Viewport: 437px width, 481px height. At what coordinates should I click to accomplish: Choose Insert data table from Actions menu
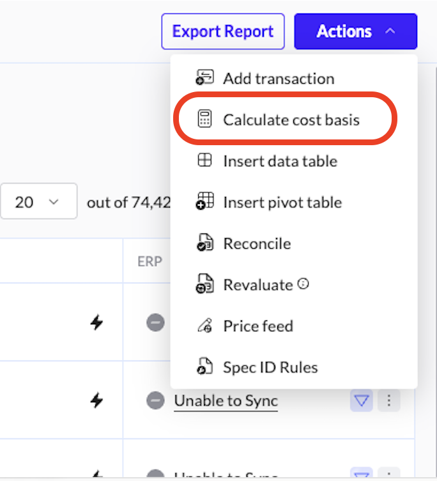(280, 161)
